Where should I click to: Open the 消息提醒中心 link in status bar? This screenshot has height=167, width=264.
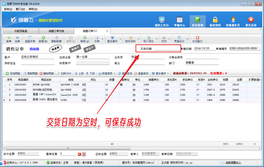233,163
